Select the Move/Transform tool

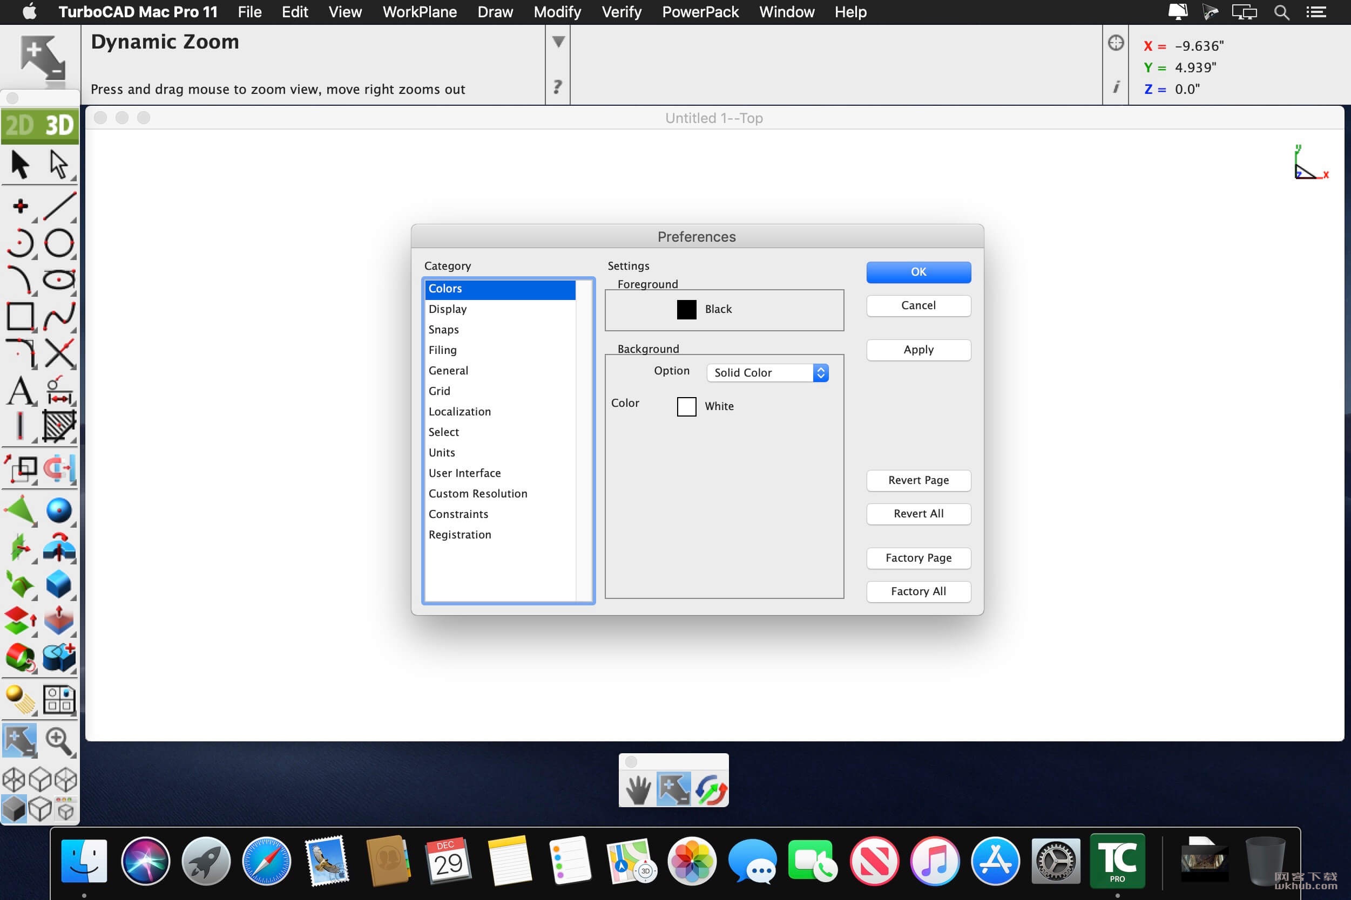[21, 469]
